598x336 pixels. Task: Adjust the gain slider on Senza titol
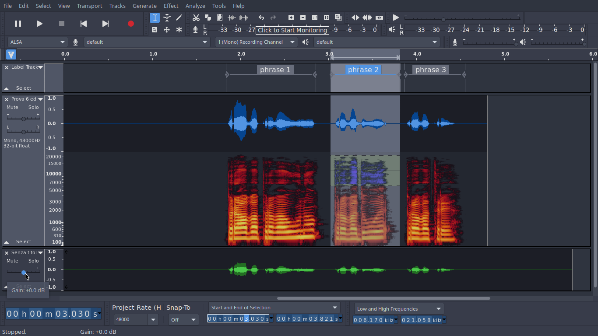[24, 273]
